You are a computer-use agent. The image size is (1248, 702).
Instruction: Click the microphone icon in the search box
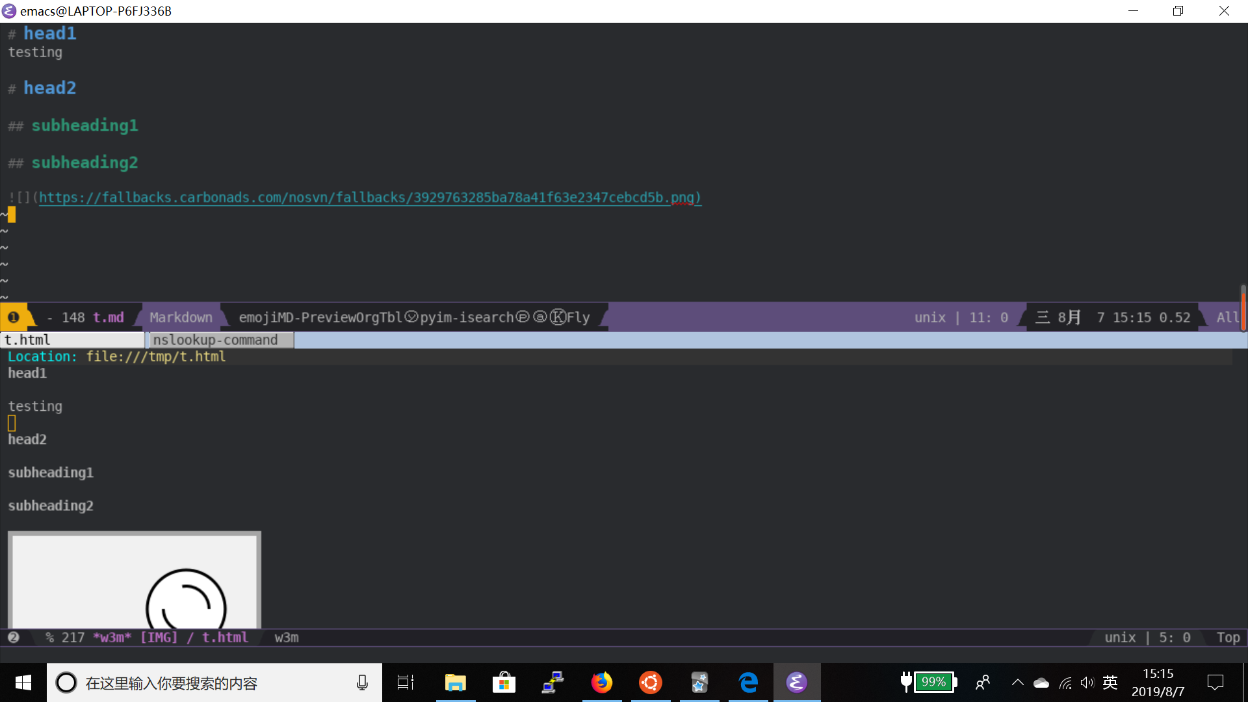click(362, 682)
